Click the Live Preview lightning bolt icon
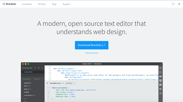This screenshot has width=183, height=102. pyautogui.click(x=160, y=68)
